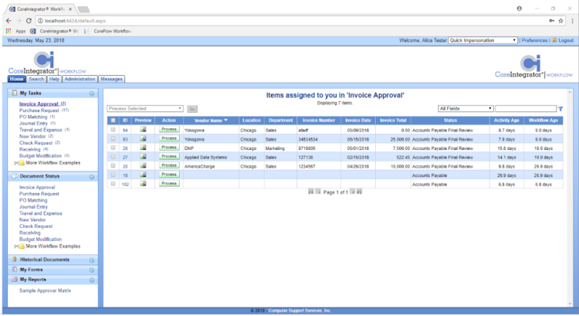The height and width of the screenshot is (316, 579).
Task: Collapse the My Reports panel
Action: point(92,280)
